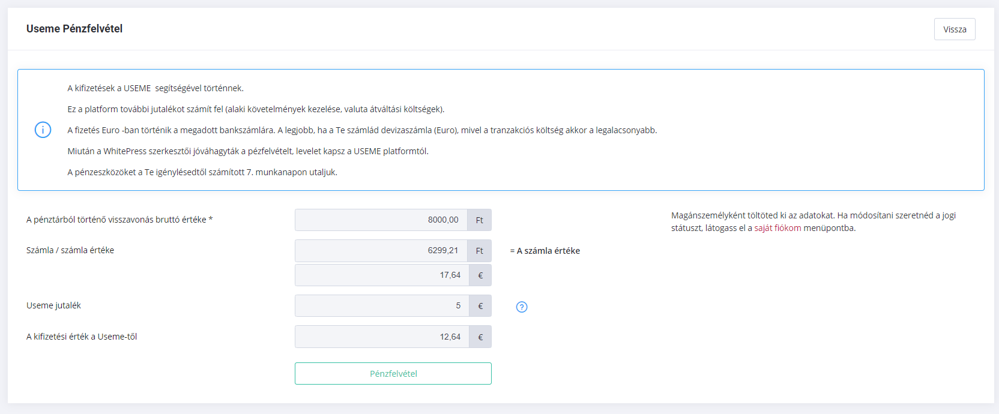Click the invoice value field showing 6299,21
Screen dimensions: 999x414
coord(381,250)
